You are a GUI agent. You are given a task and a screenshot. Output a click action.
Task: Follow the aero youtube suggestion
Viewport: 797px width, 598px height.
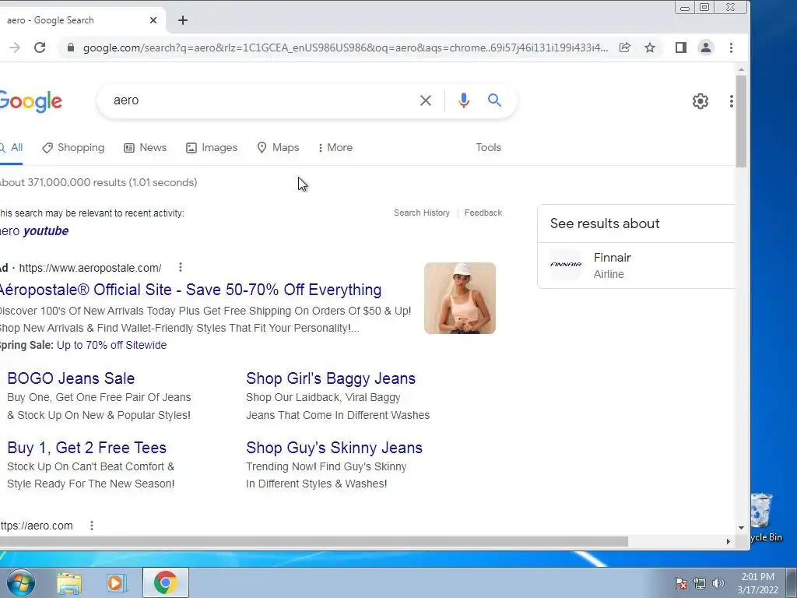point(34,230)
